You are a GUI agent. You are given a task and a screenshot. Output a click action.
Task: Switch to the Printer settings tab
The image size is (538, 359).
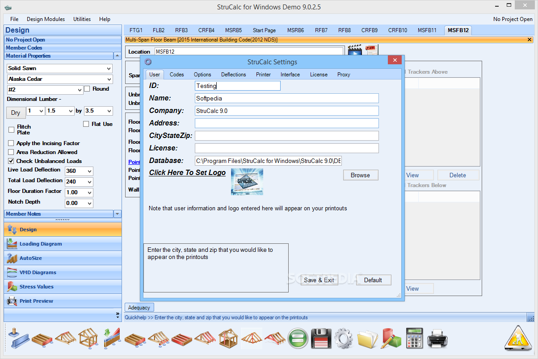263,75
